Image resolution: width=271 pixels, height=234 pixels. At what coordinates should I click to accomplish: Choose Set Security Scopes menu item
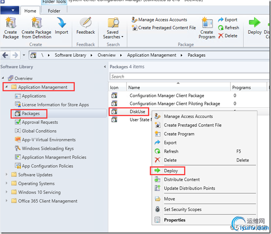point(204,209)
